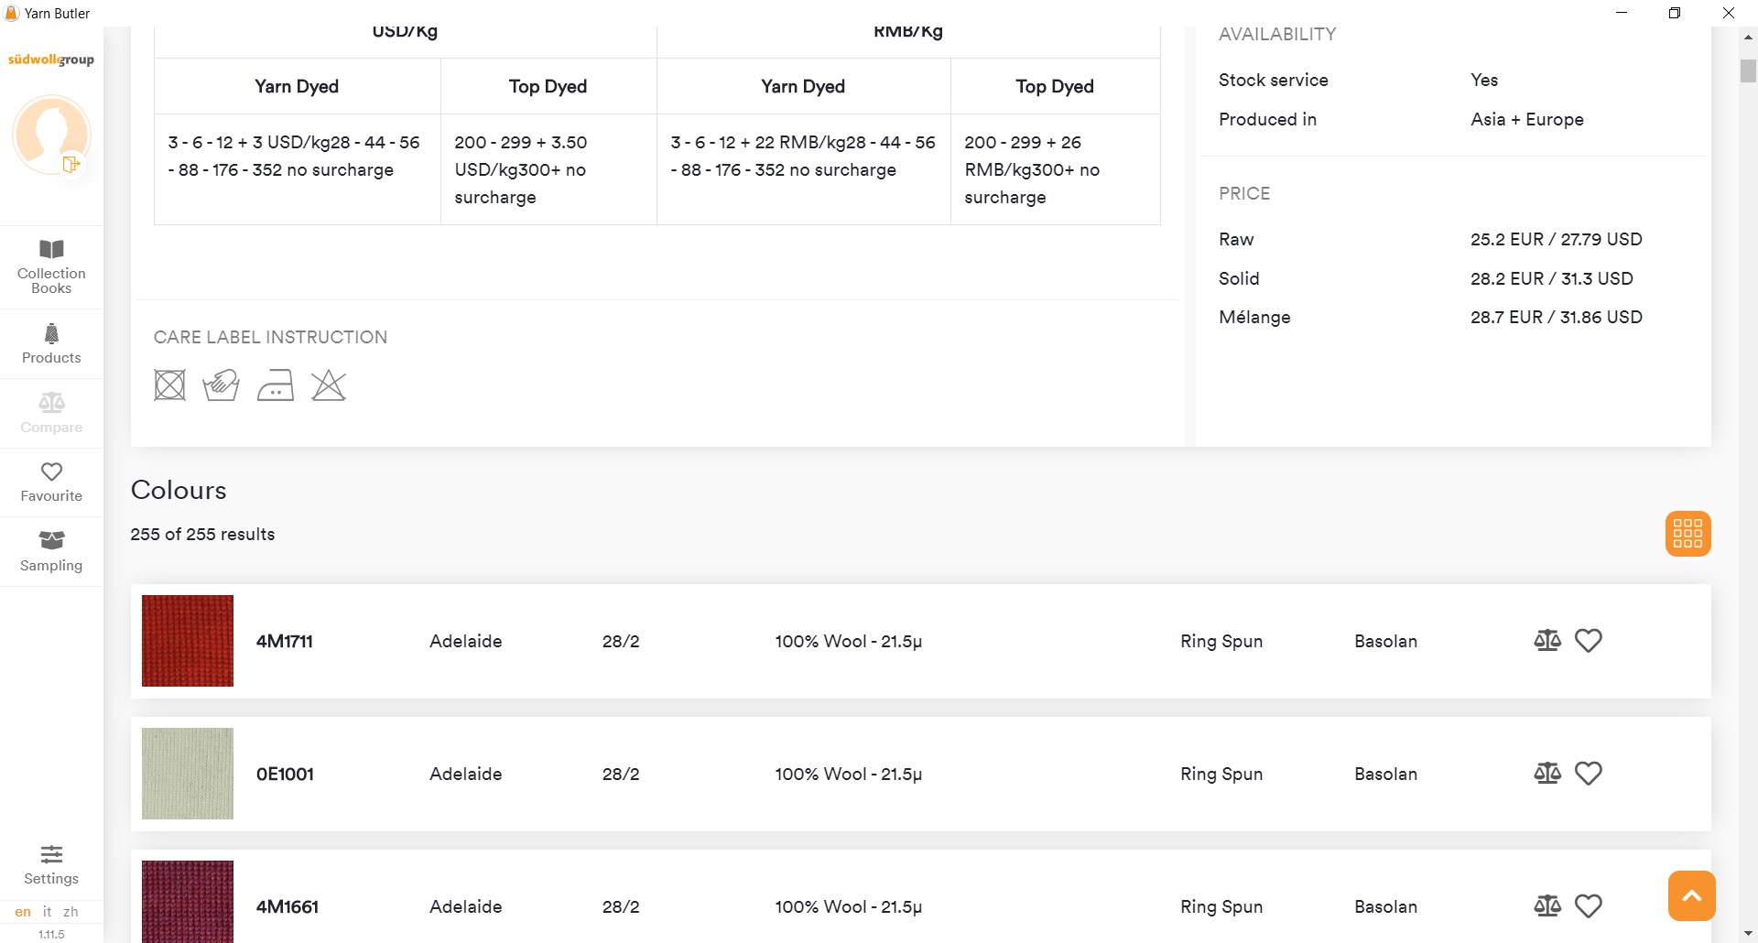
Task: Switch language to Italian
Action: [x=48, y=912]
